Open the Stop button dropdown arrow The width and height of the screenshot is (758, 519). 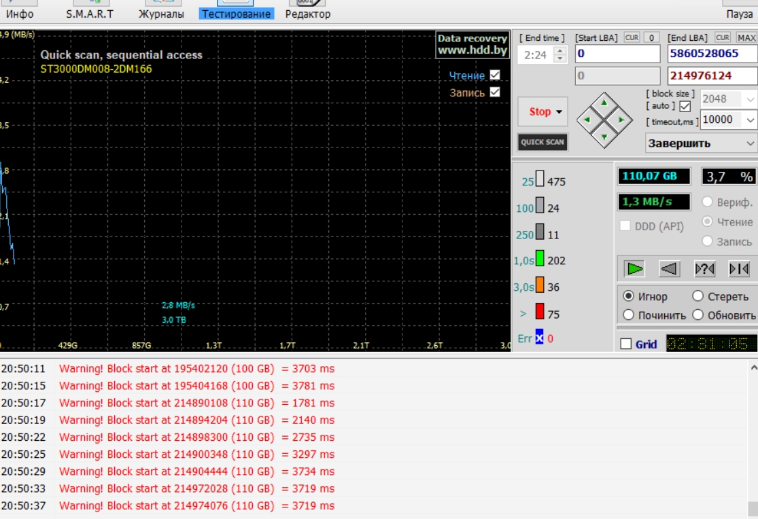tap(559, 111)
